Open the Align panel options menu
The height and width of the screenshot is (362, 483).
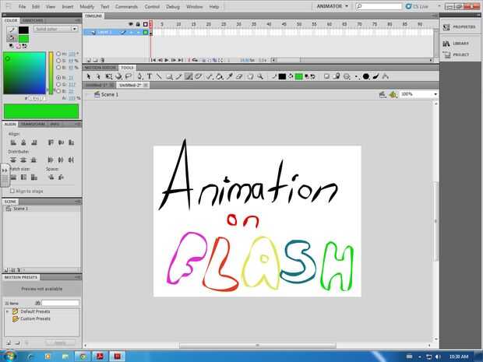[x=78, y=124]
